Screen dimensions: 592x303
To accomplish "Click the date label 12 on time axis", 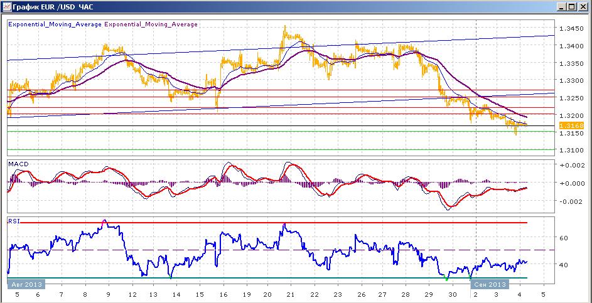I will coord(132,294).
